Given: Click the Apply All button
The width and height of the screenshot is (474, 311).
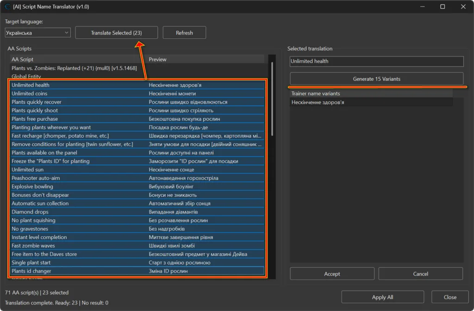Looking at the screenshot, I should (382, 297).
